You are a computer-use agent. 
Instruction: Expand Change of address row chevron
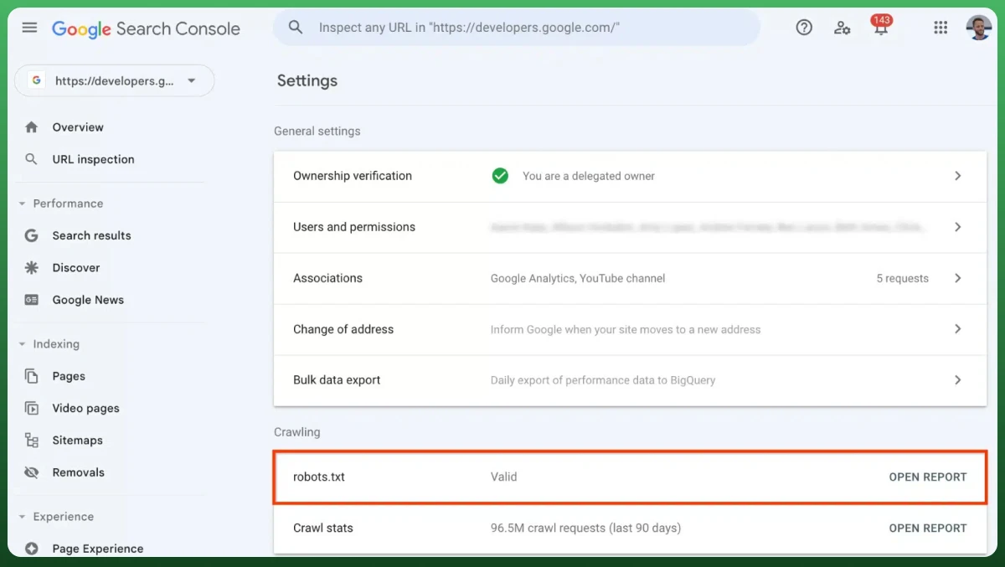point(958,329)
